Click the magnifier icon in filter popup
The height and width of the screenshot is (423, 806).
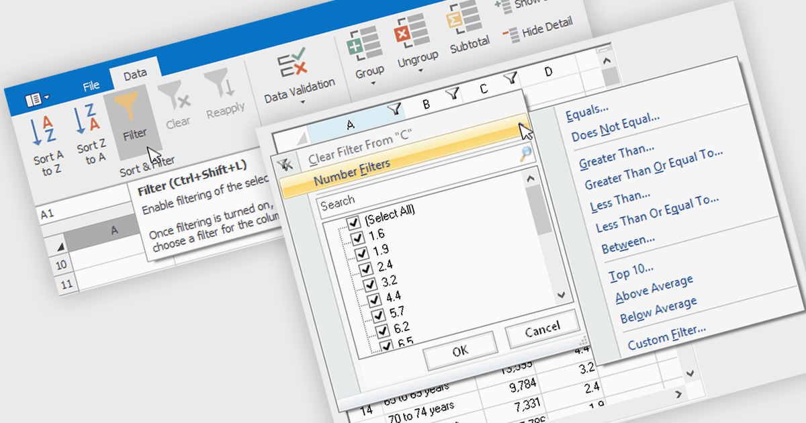526,154
